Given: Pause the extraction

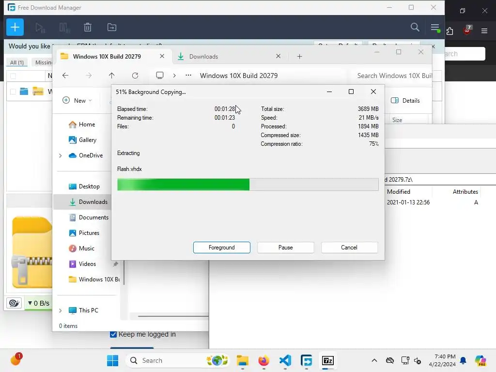Looking at the screenshot, I should (x=286, y=248).
